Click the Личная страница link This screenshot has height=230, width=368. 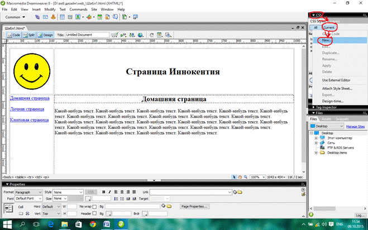pyautogui.click(x=27, y=109)
